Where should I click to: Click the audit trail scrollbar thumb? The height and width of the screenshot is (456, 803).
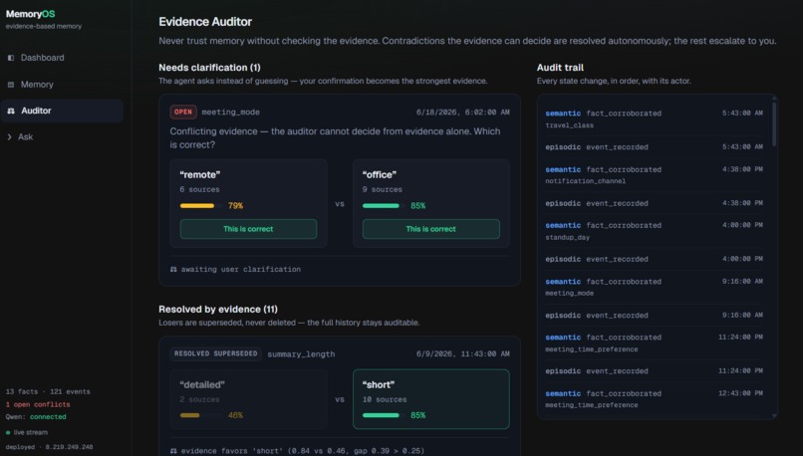click(x=774, y=123)
